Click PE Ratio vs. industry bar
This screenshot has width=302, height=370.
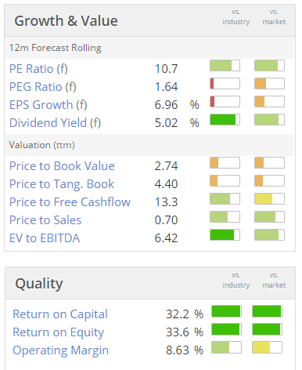pyautogui.click(x=225, y=66)
